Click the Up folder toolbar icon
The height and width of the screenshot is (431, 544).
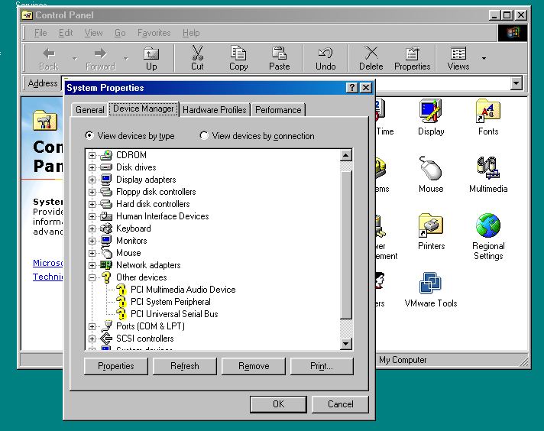[151, 53]
